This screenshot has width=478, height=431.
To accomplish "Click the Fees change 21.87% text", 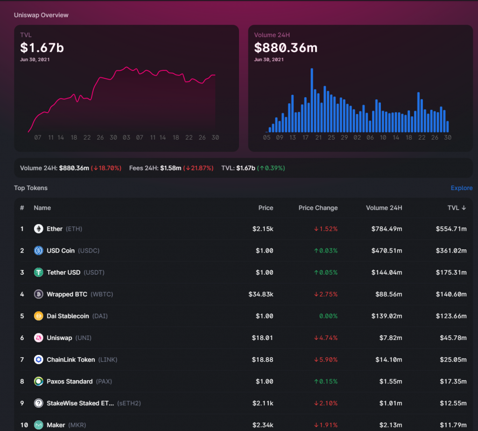I will pyautogui.click(x=198, y=168).
